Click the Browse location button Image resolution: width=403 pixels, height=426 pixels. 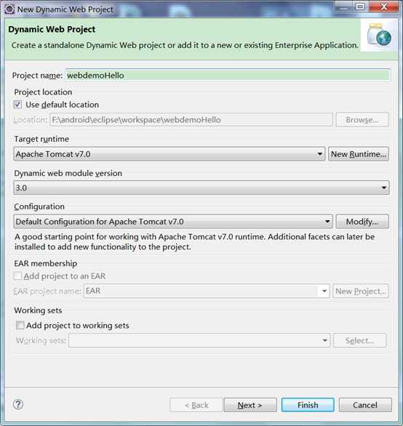point(362,120)
